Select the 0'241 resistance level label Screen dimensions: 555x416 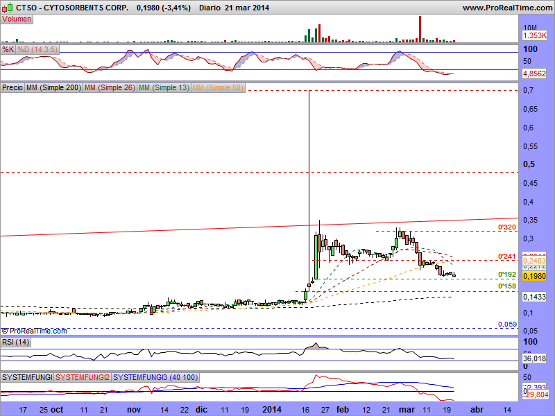[507, 257]
